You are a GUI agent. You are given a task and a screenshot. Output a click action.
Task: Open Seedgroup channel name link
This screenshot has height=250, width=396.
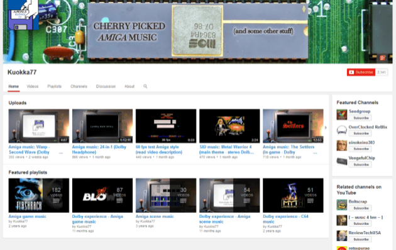(360, 111)
